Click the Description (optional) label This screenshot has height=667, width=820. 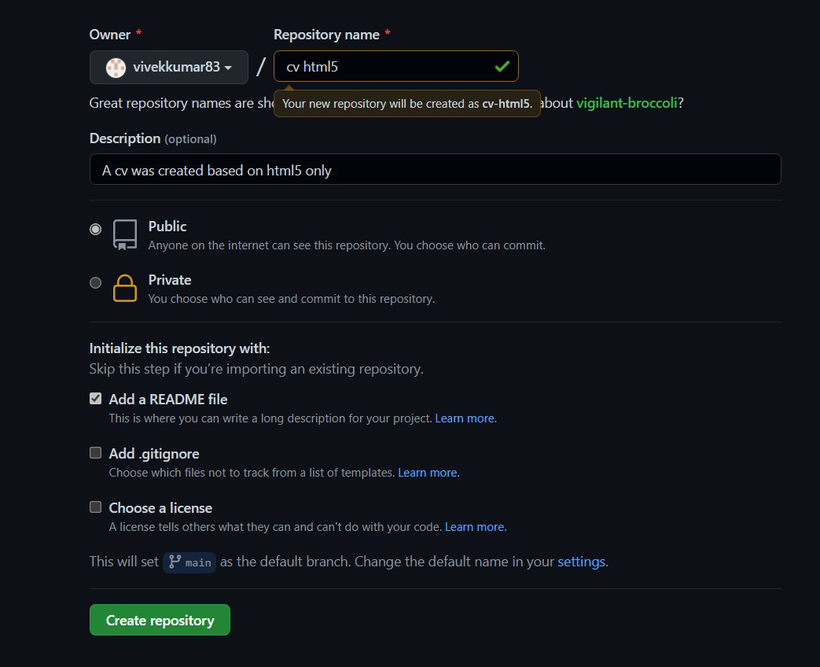click(x=153, y=138)
